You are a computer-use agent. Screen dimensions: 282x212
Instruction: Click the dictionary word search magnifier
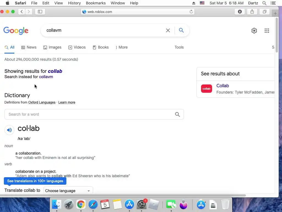[x=178, y=114]
